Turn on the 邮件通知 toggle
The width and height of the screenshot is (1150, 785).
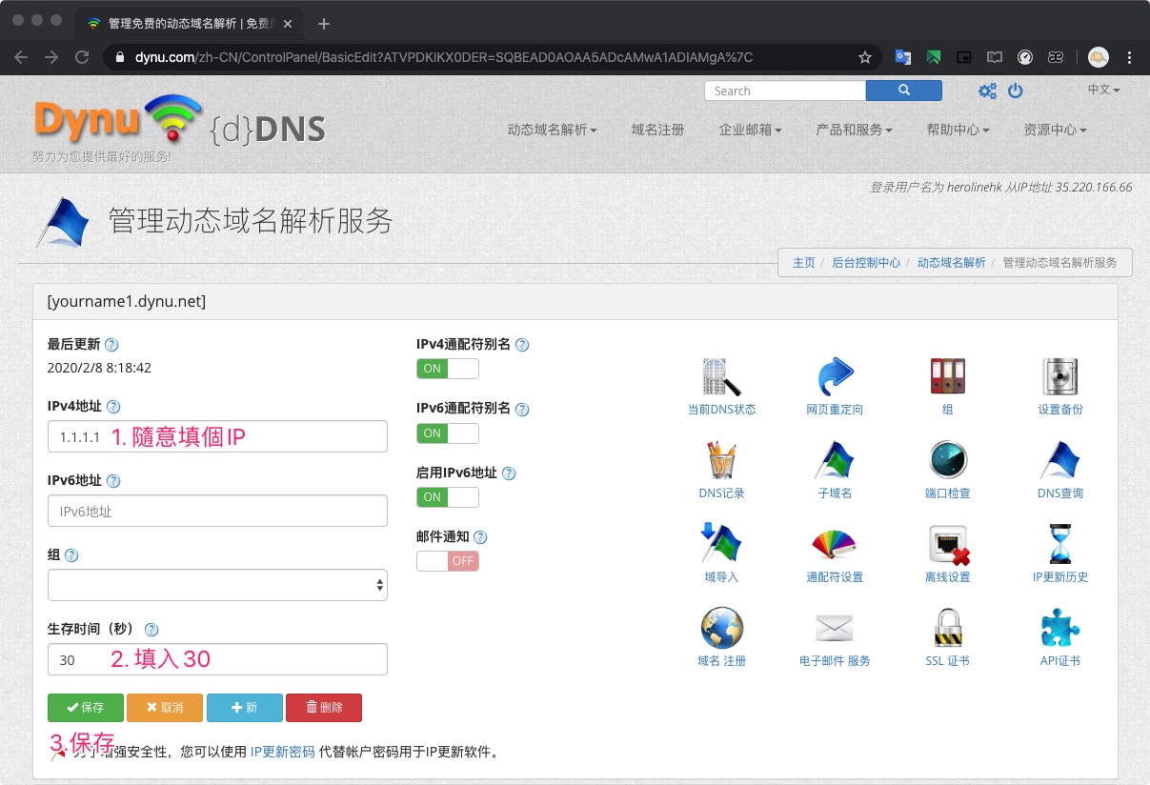click(x=447, y=561)
